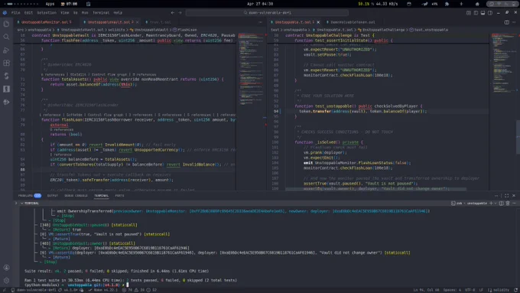Click UTF-8 encoding in status bar
This screenshot has width=520, height=293.
[x=470, y=290]
